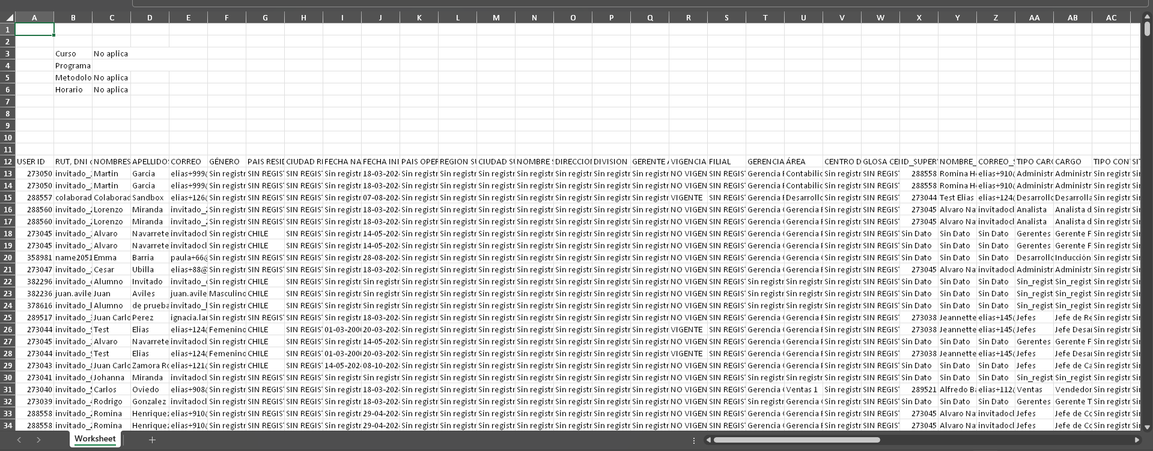Viewport: 1153px width, 451px height.
Task: Add a new sheet with plus icon
Action: point(152,440)
